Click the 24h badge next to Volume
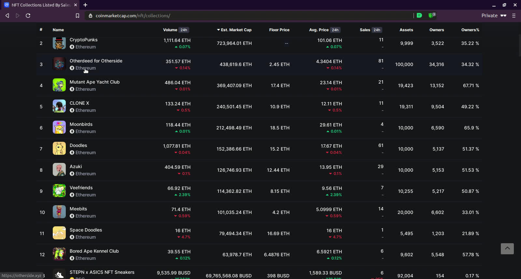Image resolution: width=521 pixels, height=279 pixels. pyautogui.click(x=184, y=30)
